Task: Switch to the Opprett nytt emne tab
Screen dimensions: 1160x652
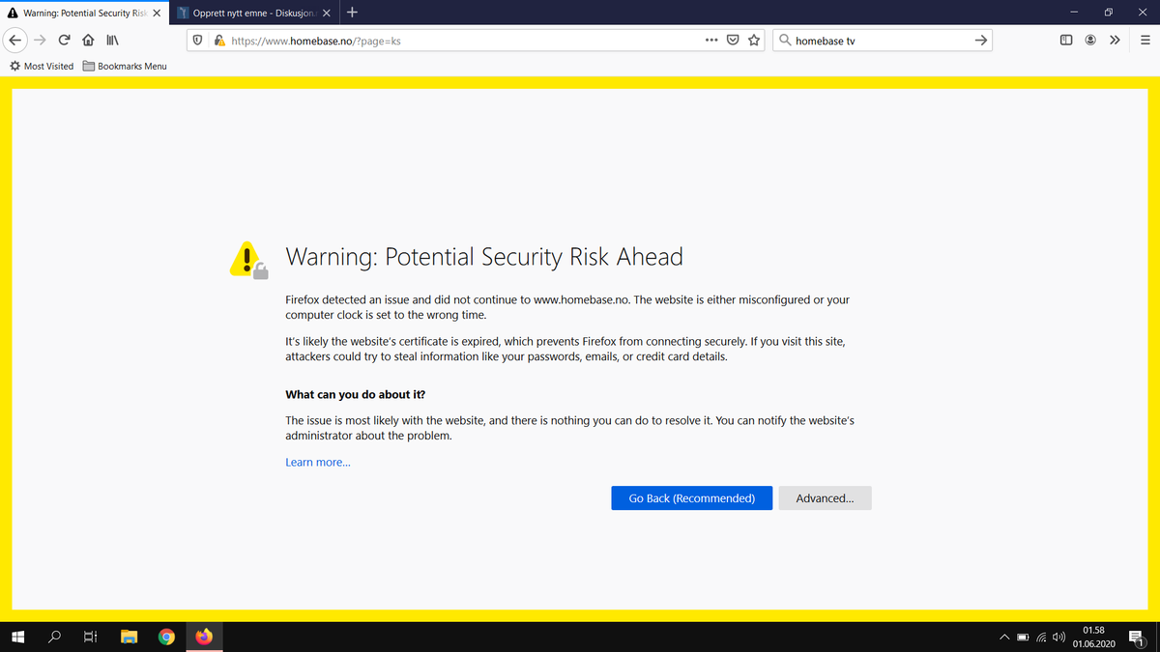Action: tap(254, 14)
